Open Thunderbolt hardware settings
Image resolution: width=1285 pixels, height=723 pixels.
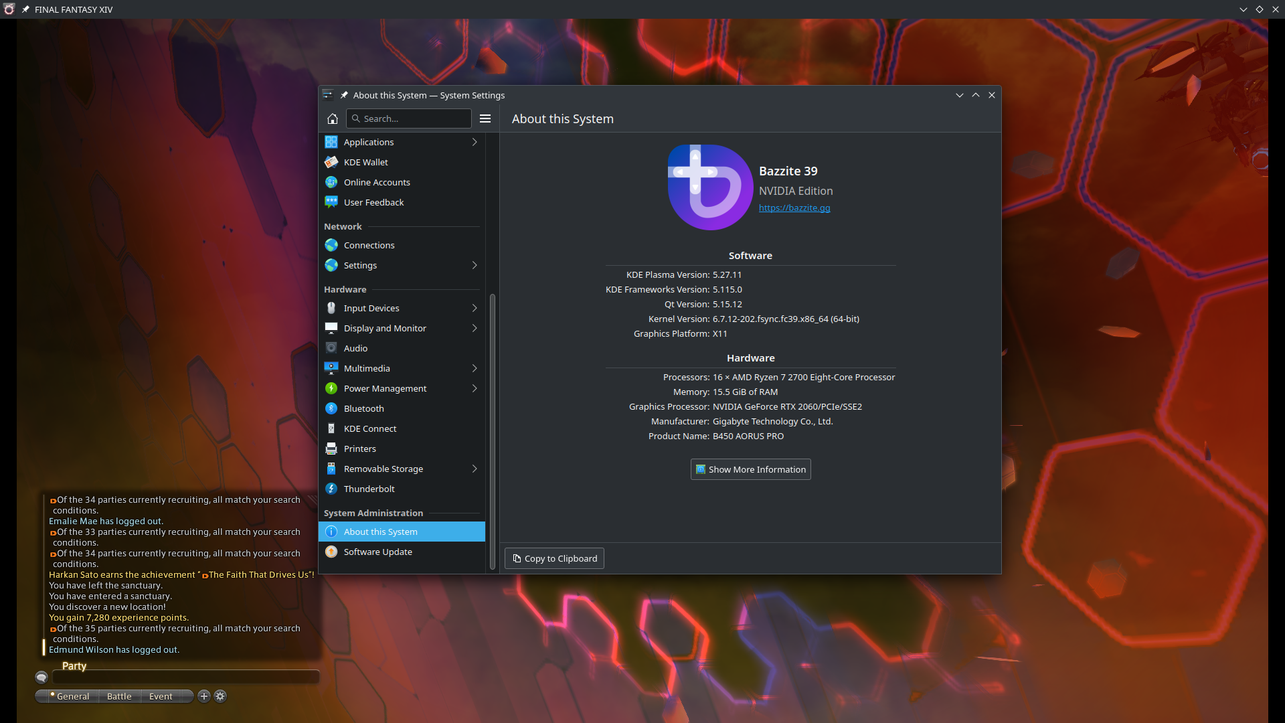click(369, 489)
